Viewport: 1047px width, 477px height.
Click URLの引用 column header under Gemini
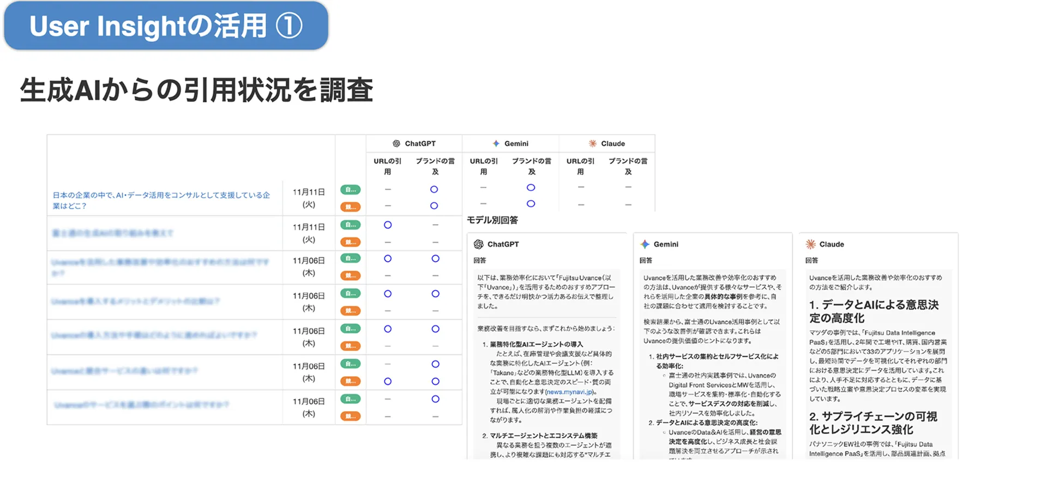[x=484, y=166]
